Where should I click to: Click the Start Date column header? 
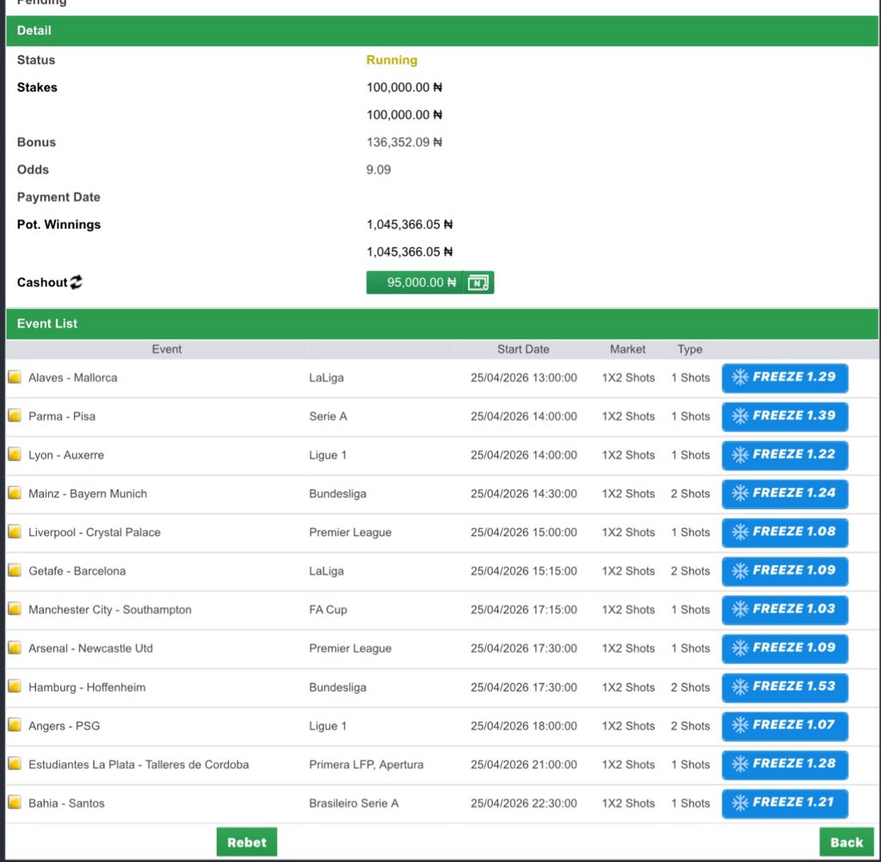coord(523,349)
